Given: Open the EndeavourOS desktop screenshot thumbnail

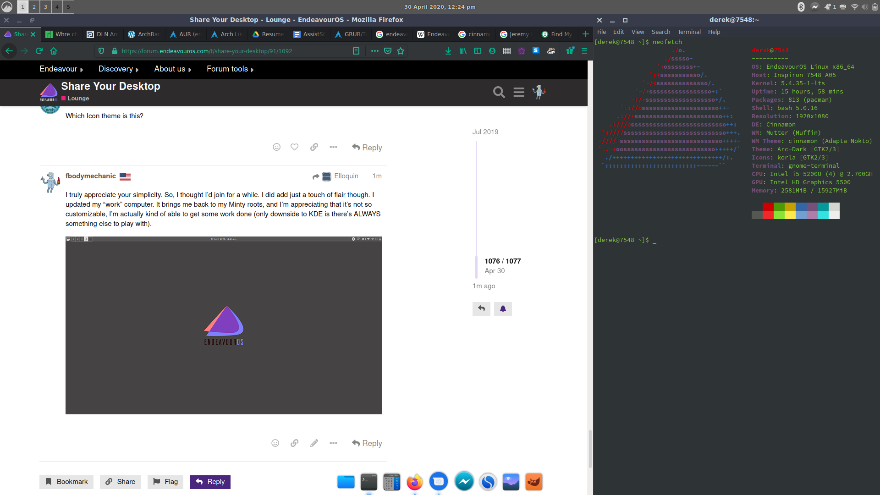Looking at the screenshot, I should click(224, 325).
